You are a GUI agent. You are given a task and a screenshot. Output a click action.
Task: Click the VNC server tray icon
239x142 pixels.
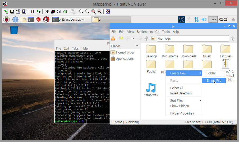click(182, 20)
